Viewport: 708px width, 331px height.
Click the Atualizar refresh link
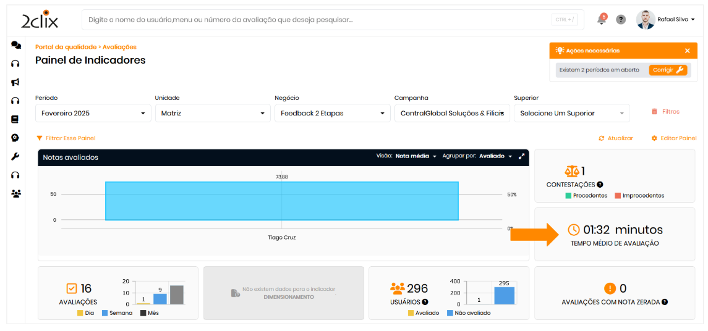point(616,138)
